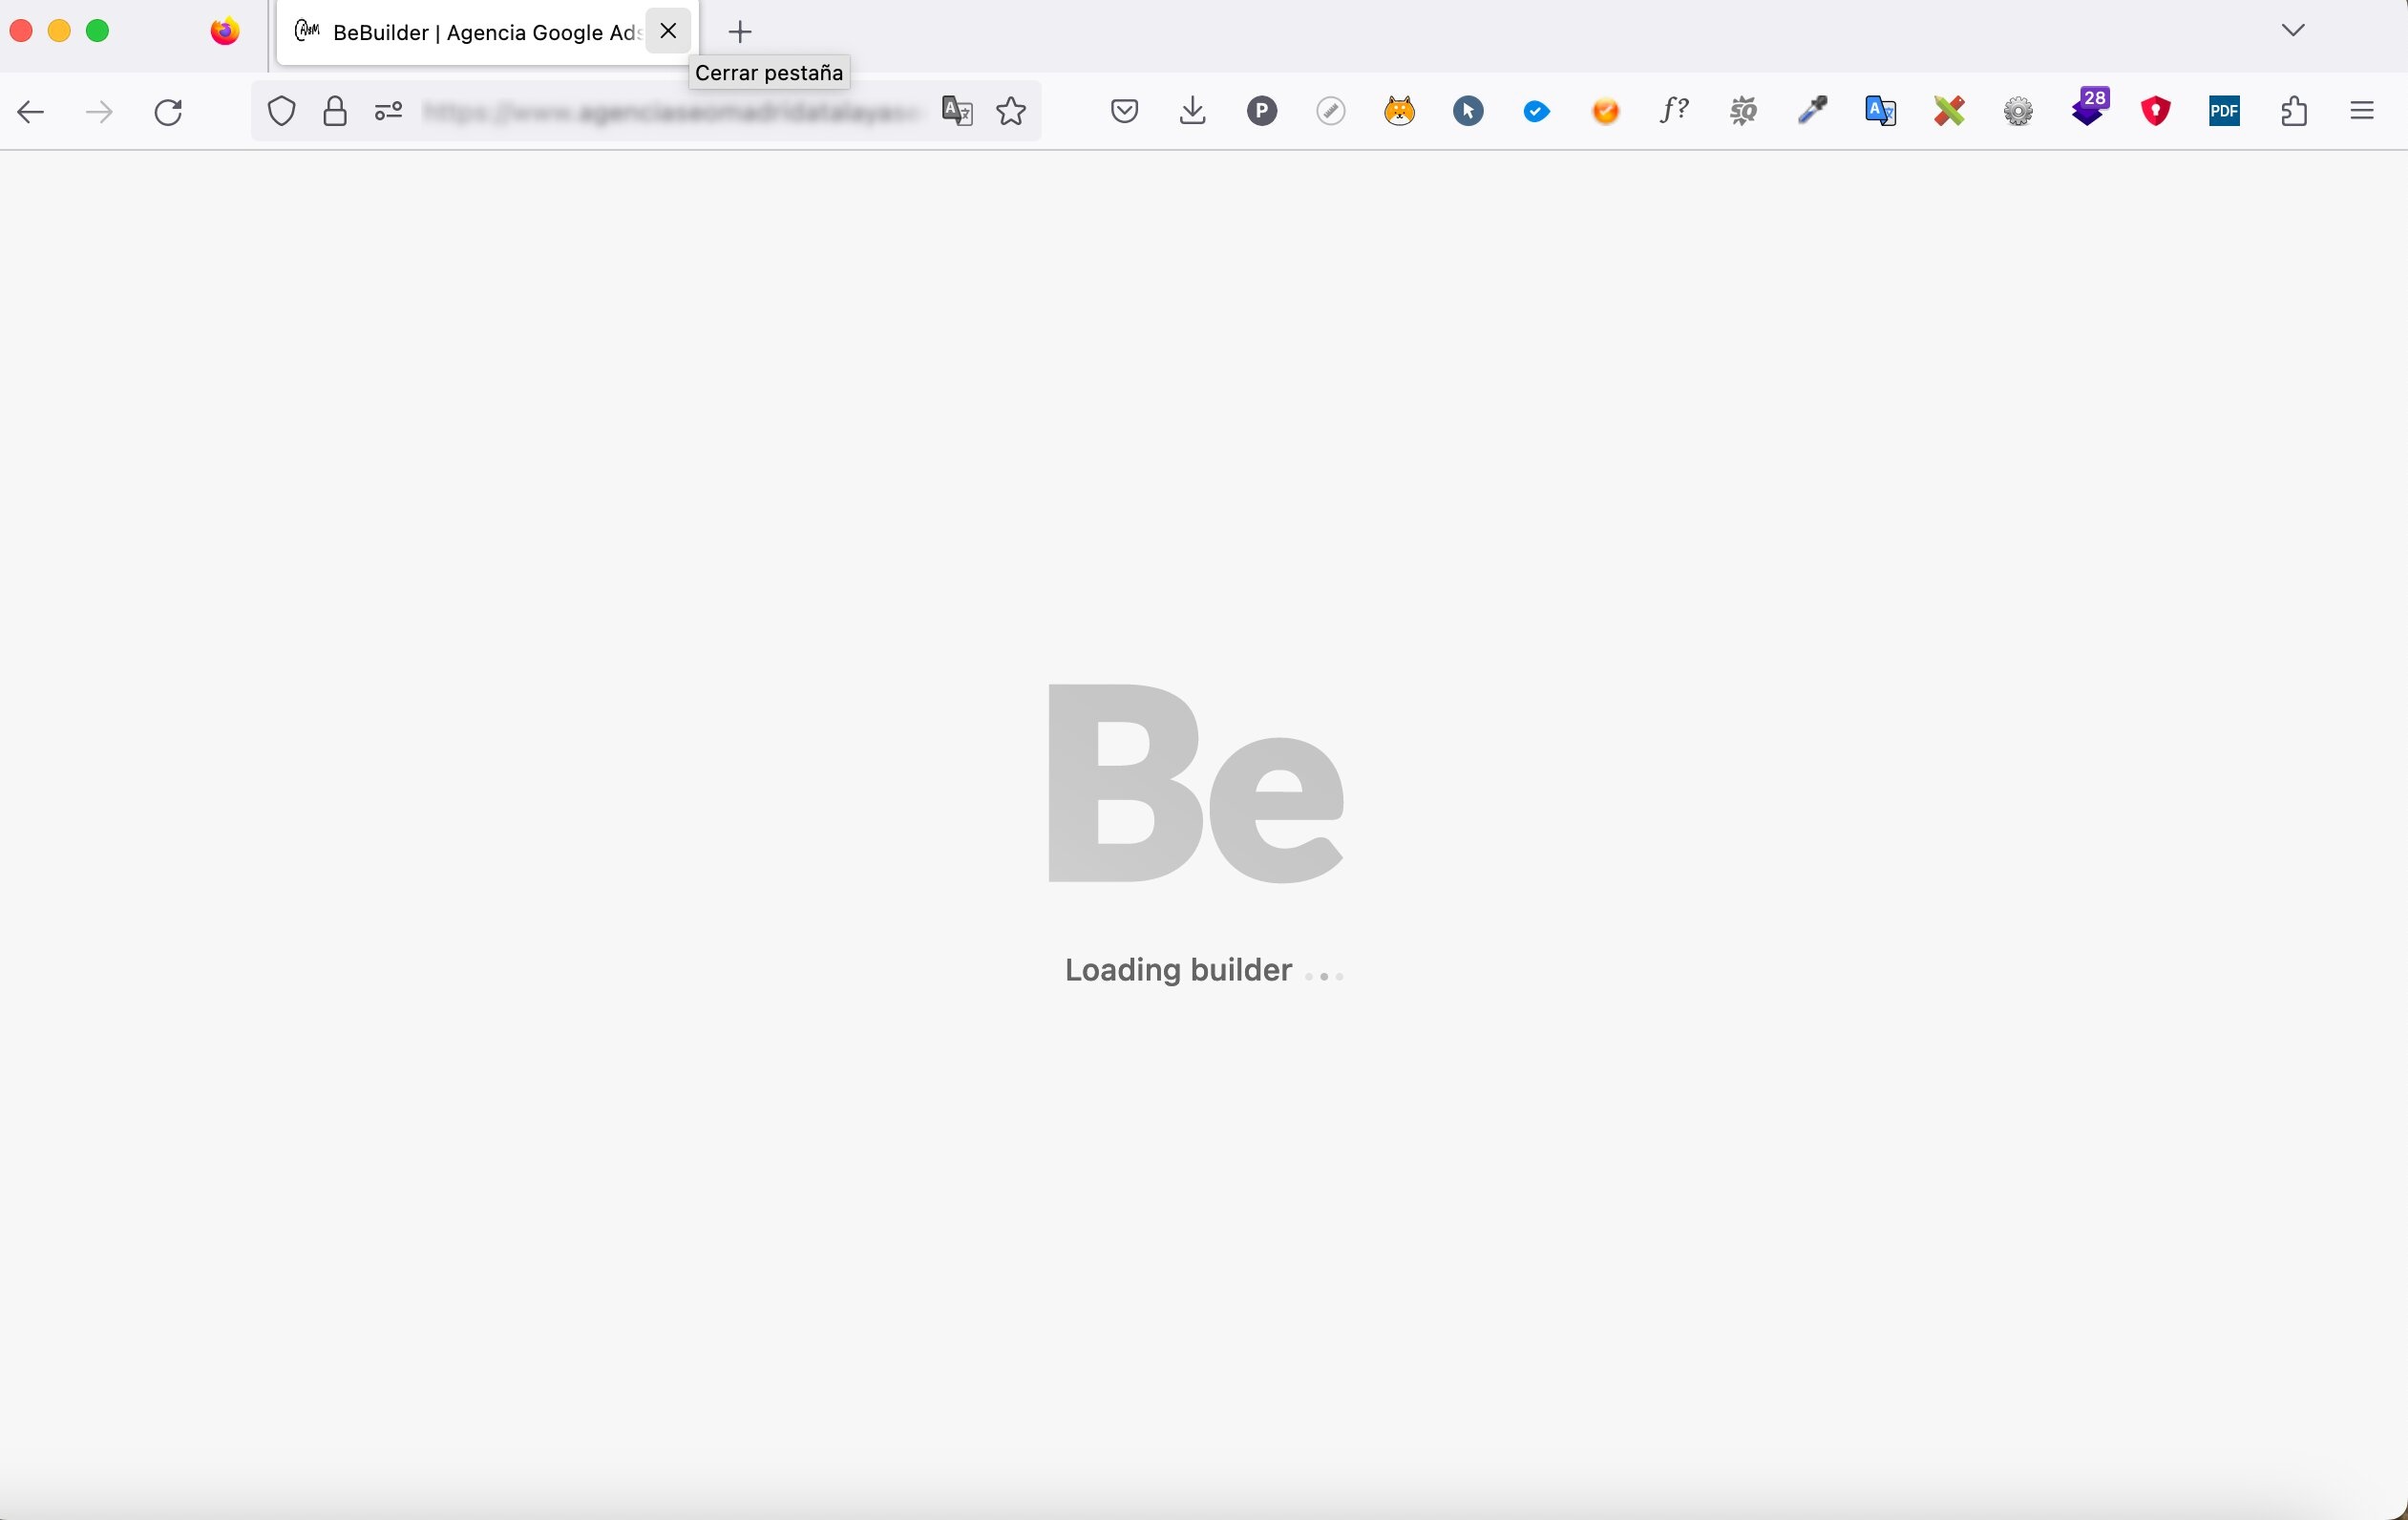Focus the blurred URL address field

[x=670, y=111]
